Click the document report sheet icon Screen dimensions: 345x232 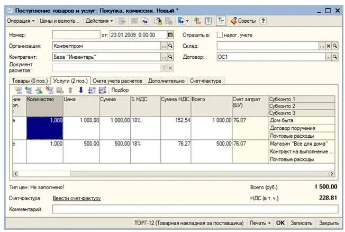[x=208, y=21]
